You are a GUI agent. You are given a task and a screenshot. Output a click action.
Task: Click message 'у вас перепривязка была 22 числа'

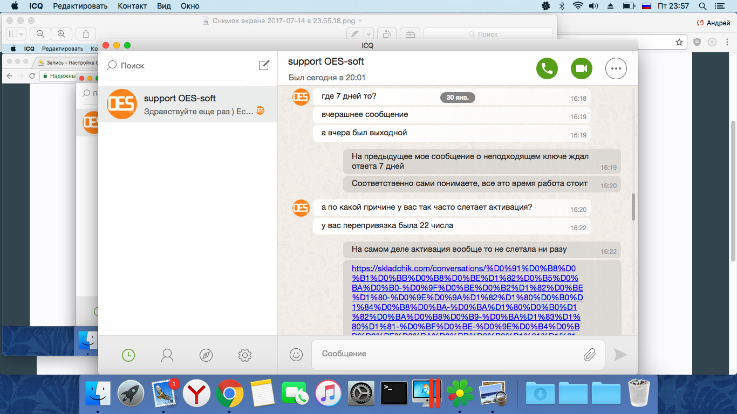(452, 226)
